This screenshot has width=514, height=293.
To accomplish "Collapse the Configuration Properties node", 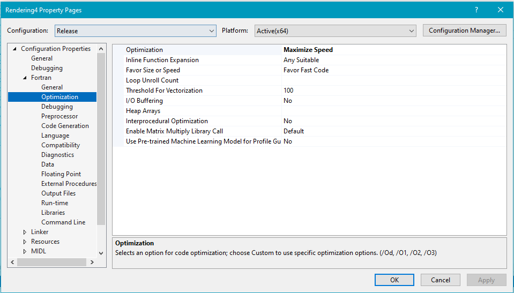I will 14,49.
